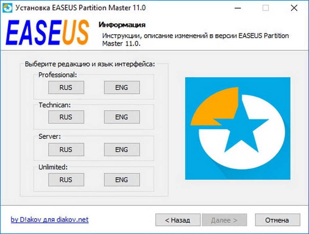Viewport: 309px width, 234px height.
Task: Click the greyed-out Далее button
Action: point(224,220)
